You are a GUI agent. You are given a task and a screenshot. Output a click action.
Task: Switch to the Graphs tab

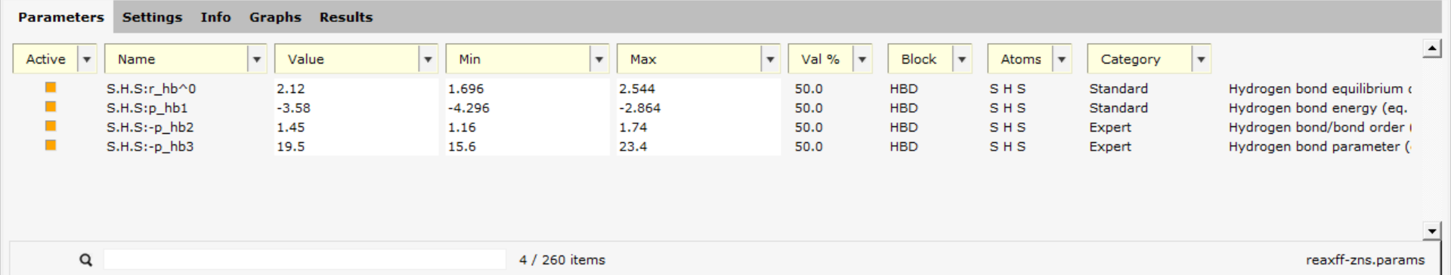click(x=275, y=17)
